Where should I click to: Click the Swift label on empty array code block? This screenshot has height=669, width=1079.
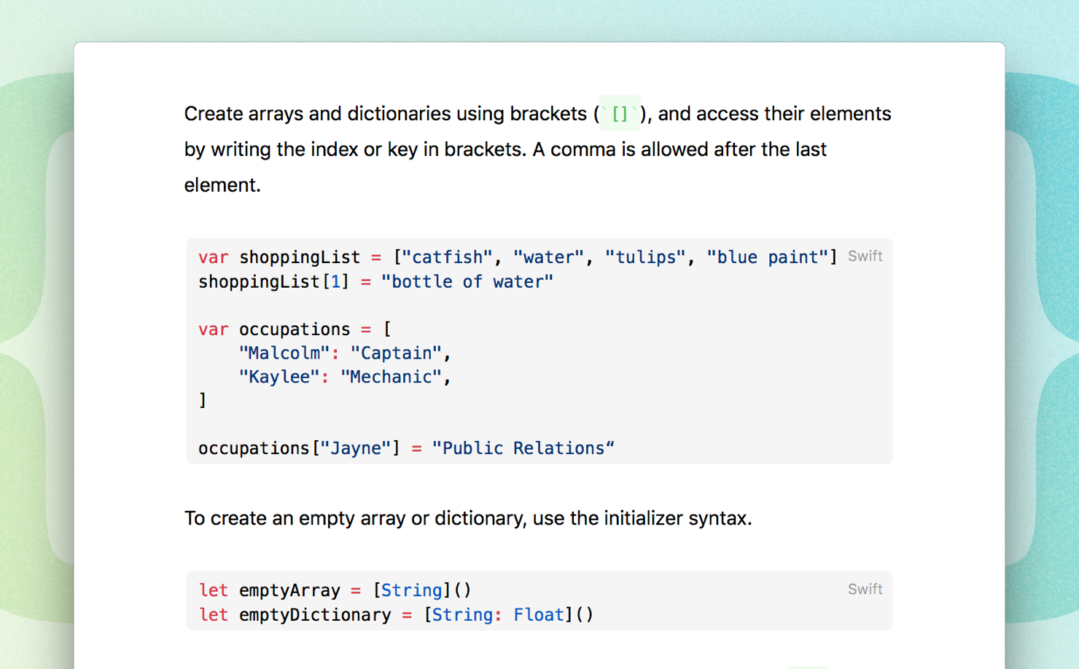[865, 589]
